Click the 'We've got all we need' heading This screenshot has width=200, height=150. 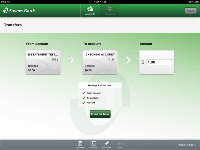pos(100,85)
